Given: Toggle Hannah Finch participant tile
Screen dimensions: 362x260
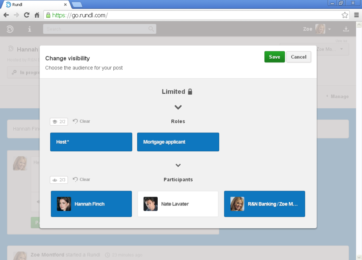Looking at the screenshot, I should tap(91, 204).
